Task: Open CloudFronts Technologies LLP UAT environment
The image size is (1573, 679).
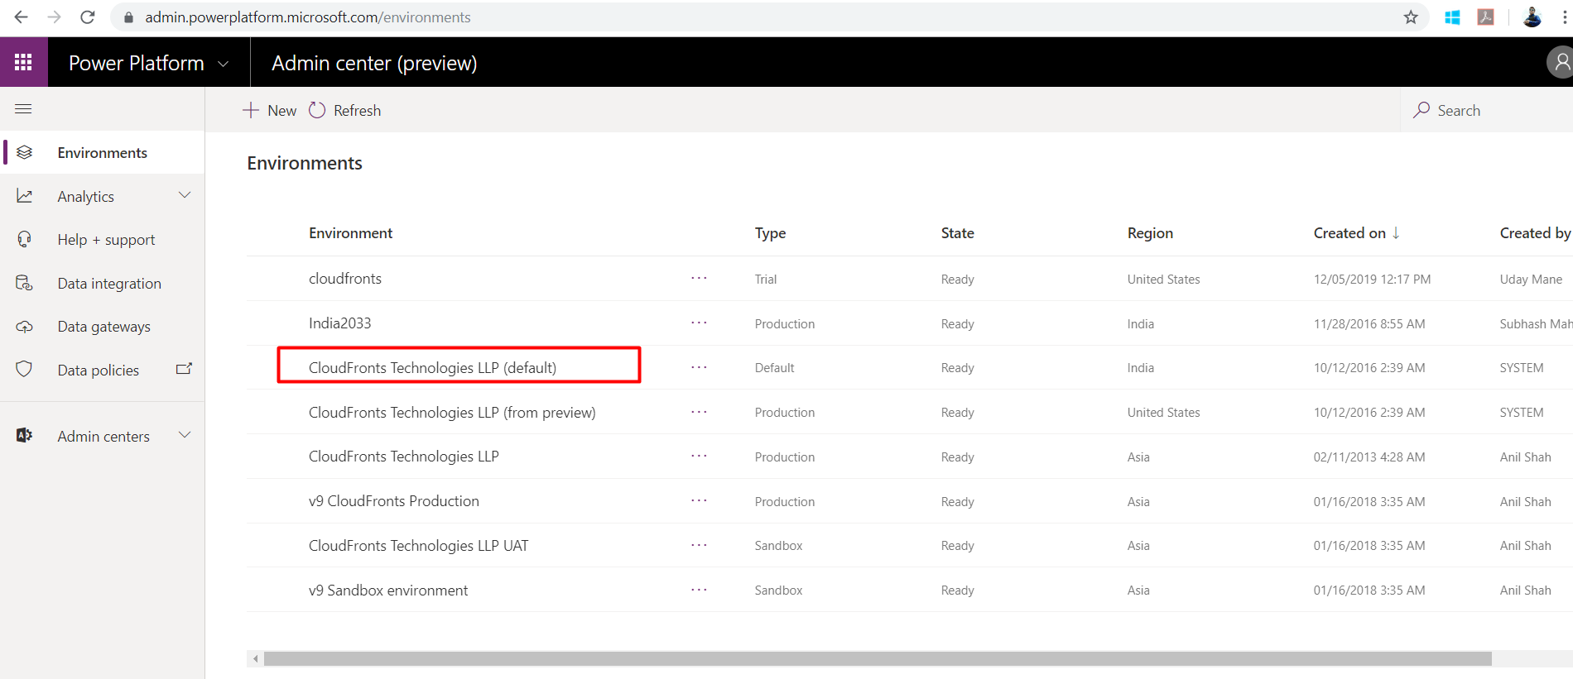Action: 418,546
